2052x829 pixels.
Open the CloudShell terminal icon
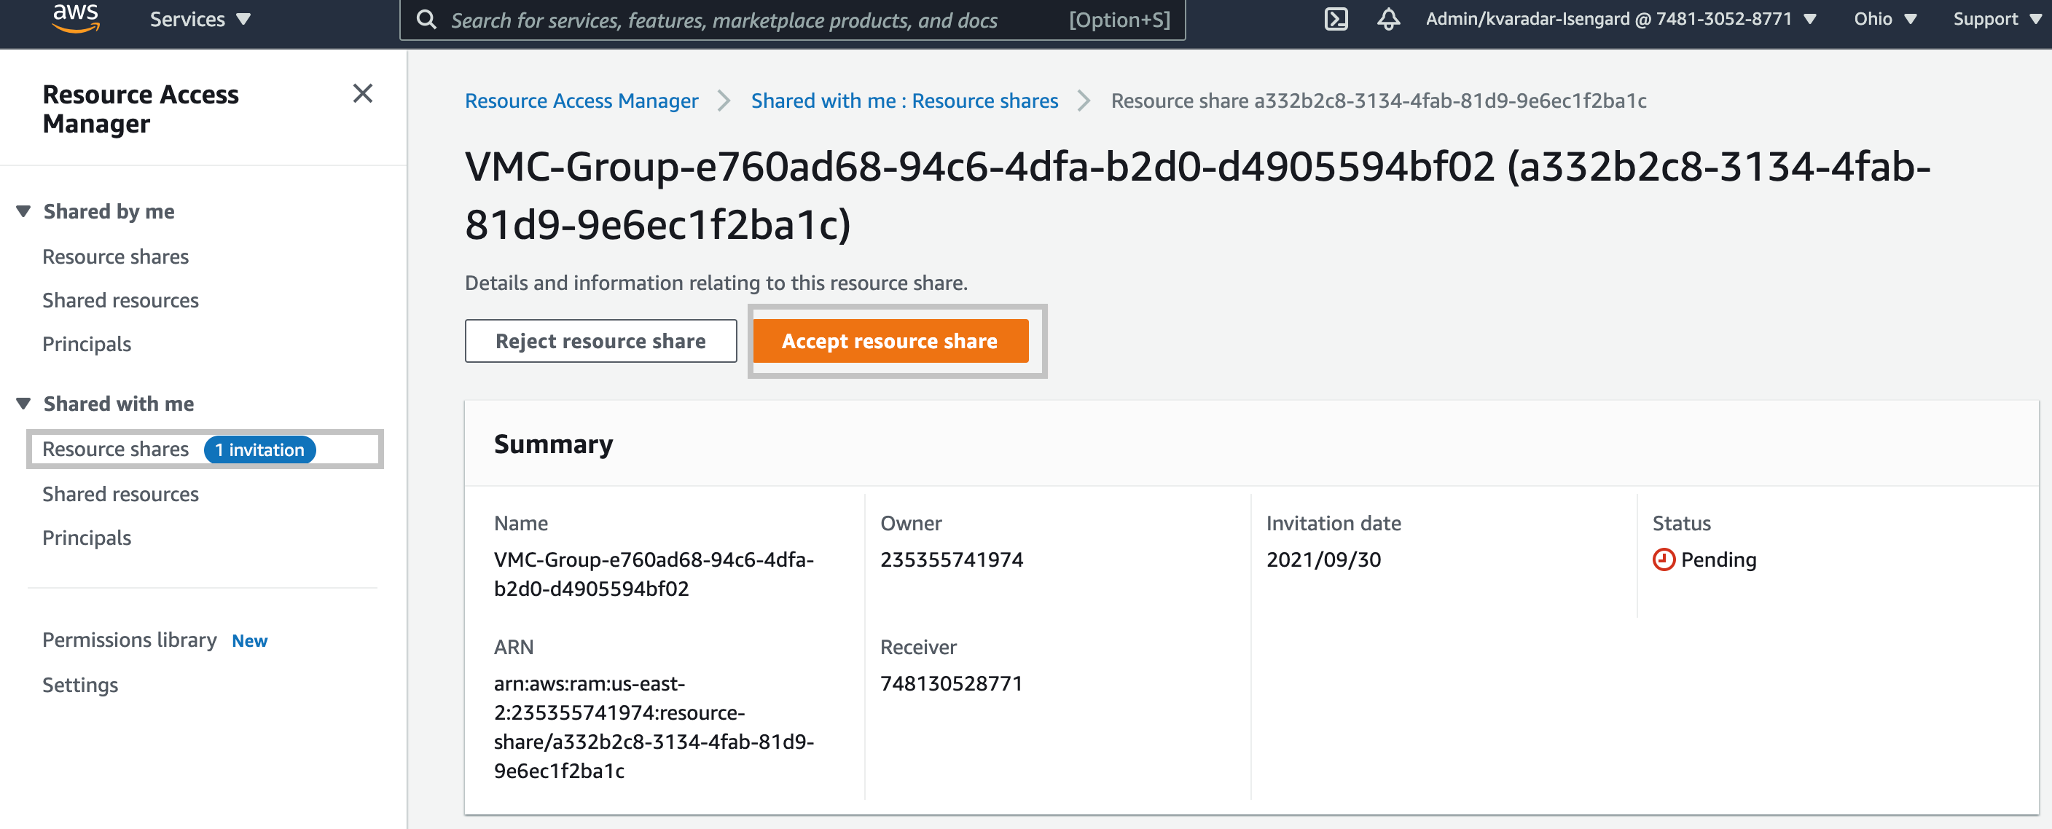tap(1335, 19)
